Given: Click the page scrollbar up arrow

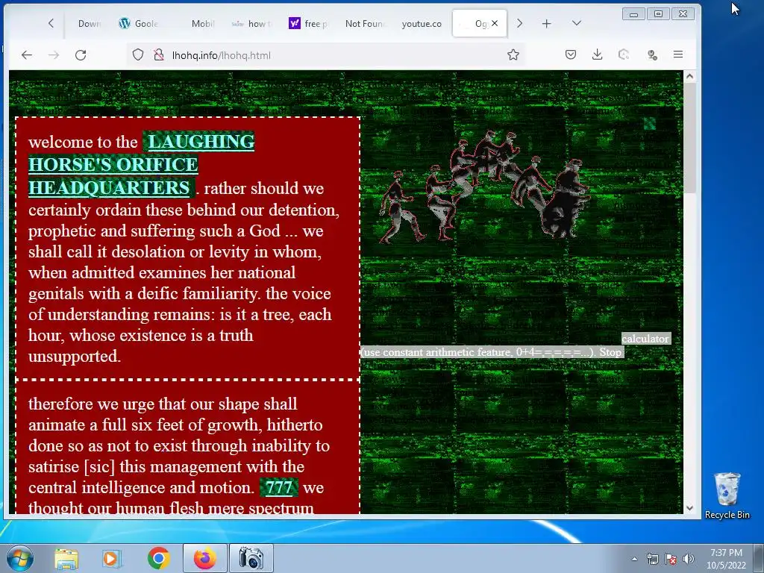Looking at the screenshot, I should click(x=689, y=77).
